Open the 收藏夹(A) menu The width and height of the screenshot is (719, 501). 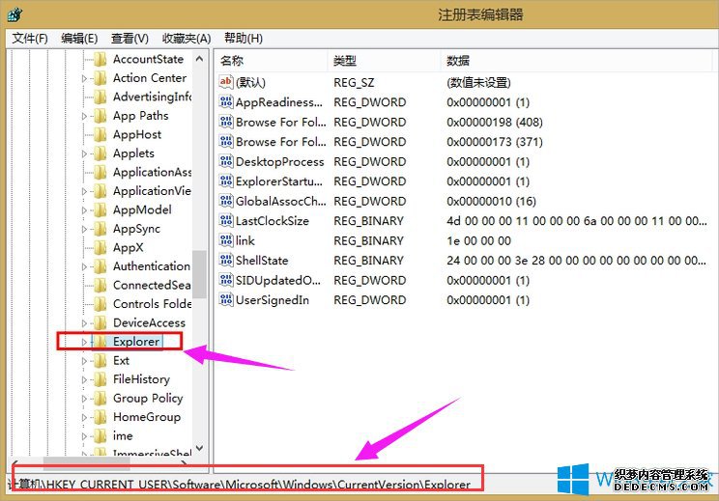click(187, 39)
